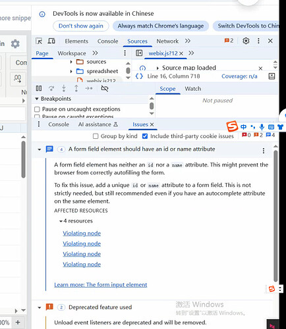The width and height of the screenshot is (286, 329).
Task: Show more open file tabs
Action: tap(191, 53)
